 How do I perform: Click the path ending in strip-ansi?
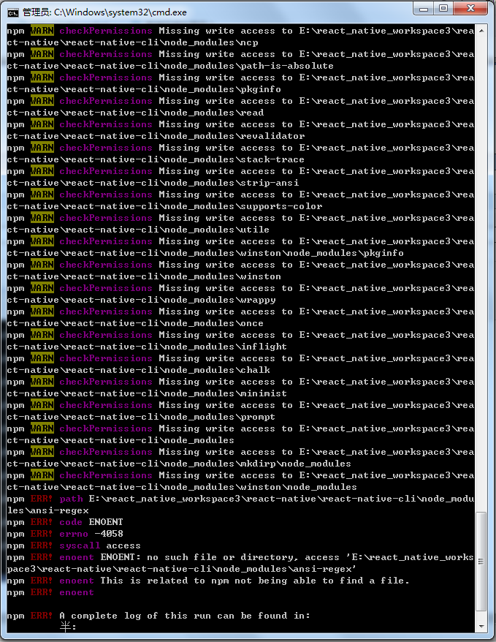click(x=153, y=183)
